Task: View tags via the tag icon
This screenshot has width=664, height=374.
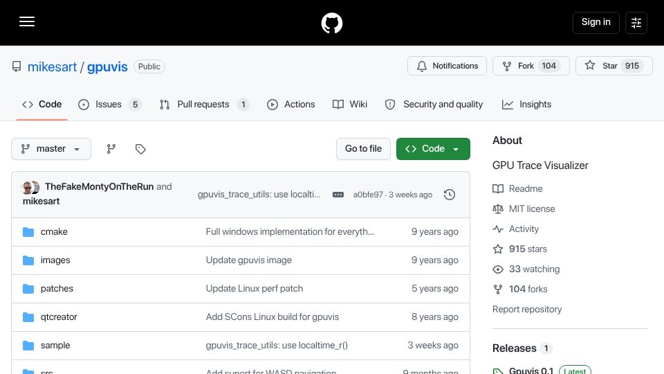Action: 140,149
